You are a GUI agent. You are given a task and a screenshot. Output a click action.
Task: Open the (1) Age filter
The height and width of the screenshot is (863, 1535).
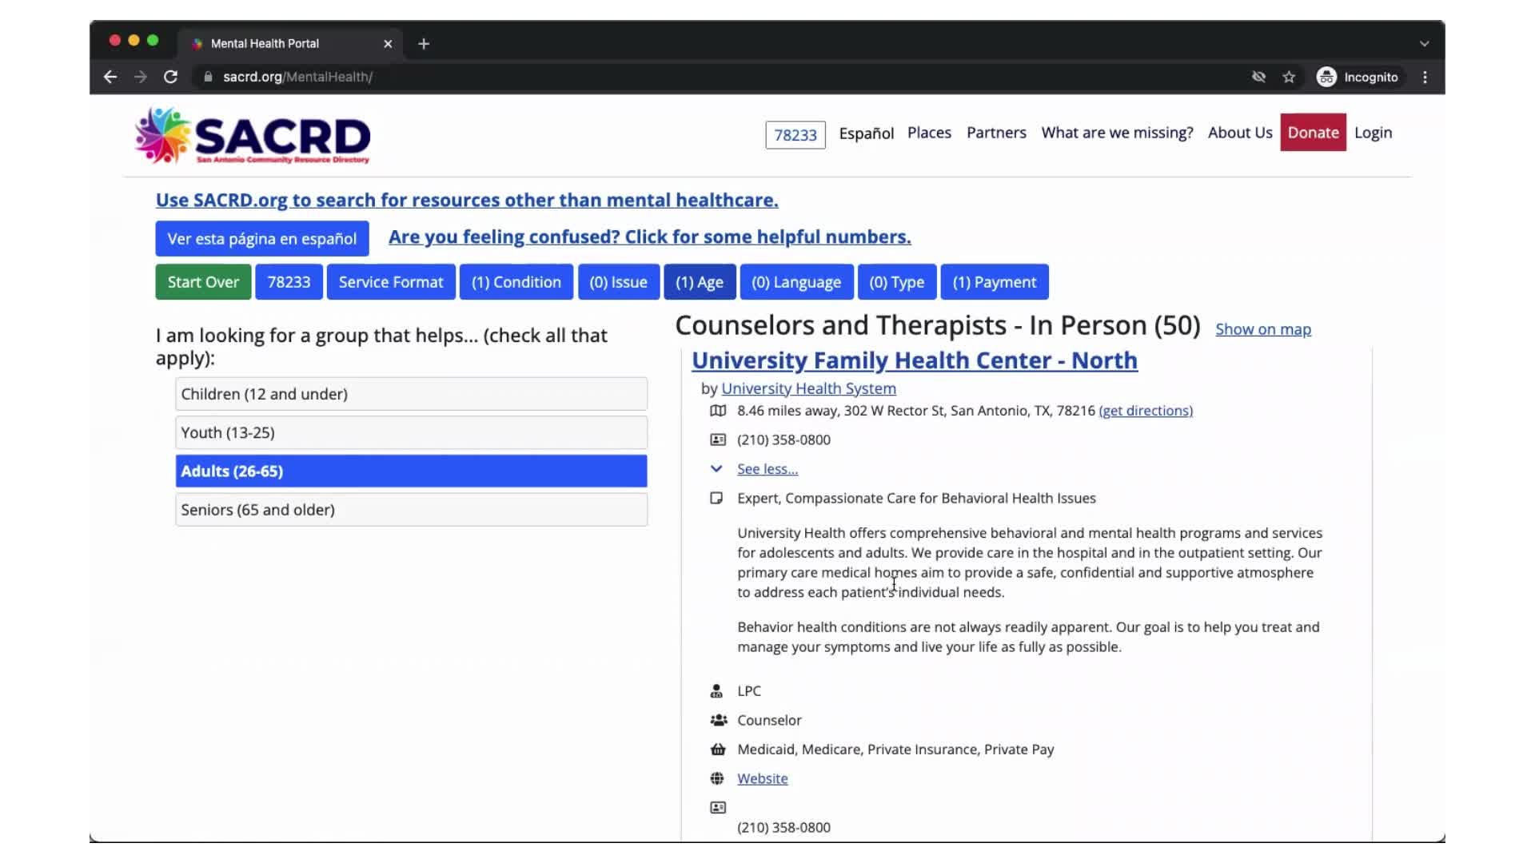700,282
